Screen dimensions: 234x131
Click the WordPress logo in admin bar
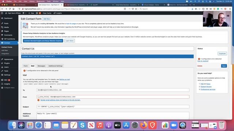click(2, 13)
